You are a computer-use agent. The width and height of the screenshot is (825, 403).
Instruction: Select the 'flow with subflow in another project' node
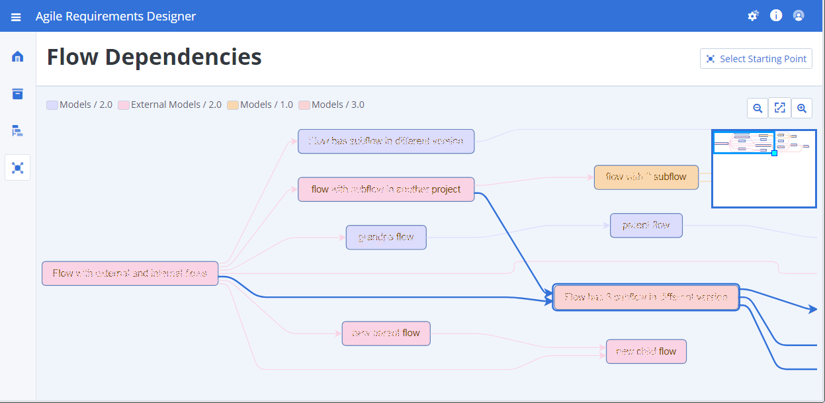pos(386,189)
